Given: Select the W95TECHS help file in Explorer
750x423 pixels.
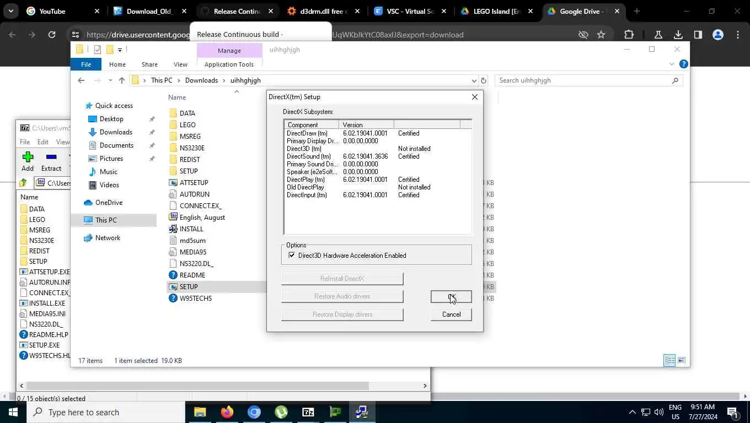Looking at the screenshot, I should point(195,299).
